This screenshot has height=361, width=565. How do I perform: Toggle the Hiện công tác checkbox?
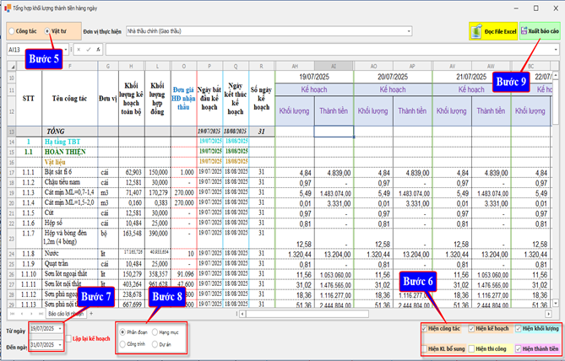point(425,328)
